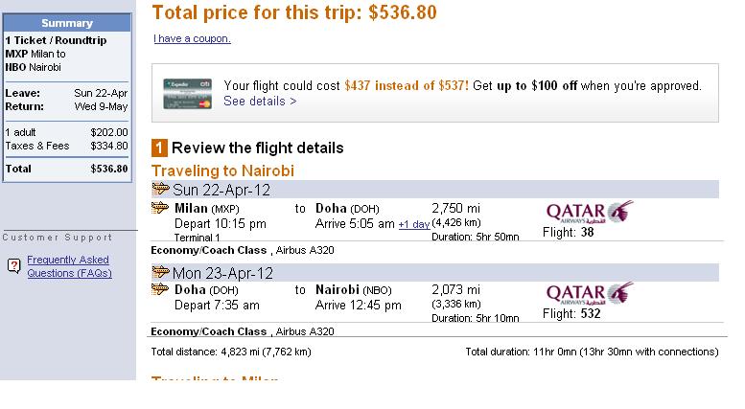The image size is (745, 409).
Task: Click airplane icon beside Milan (MXP) departure
Action: coord(159,207)
